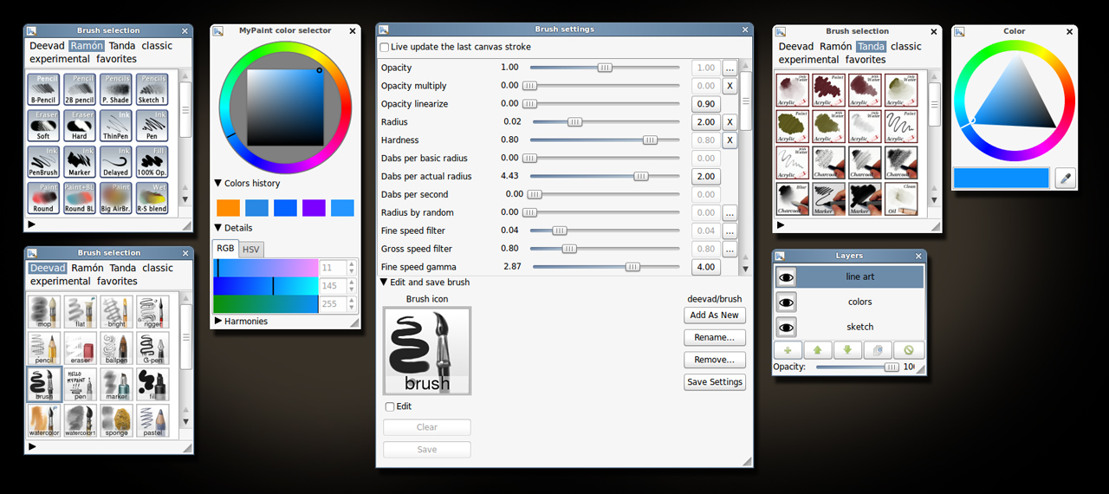
Task: Open favorites group in Deevad brush window
Action: 117,282
